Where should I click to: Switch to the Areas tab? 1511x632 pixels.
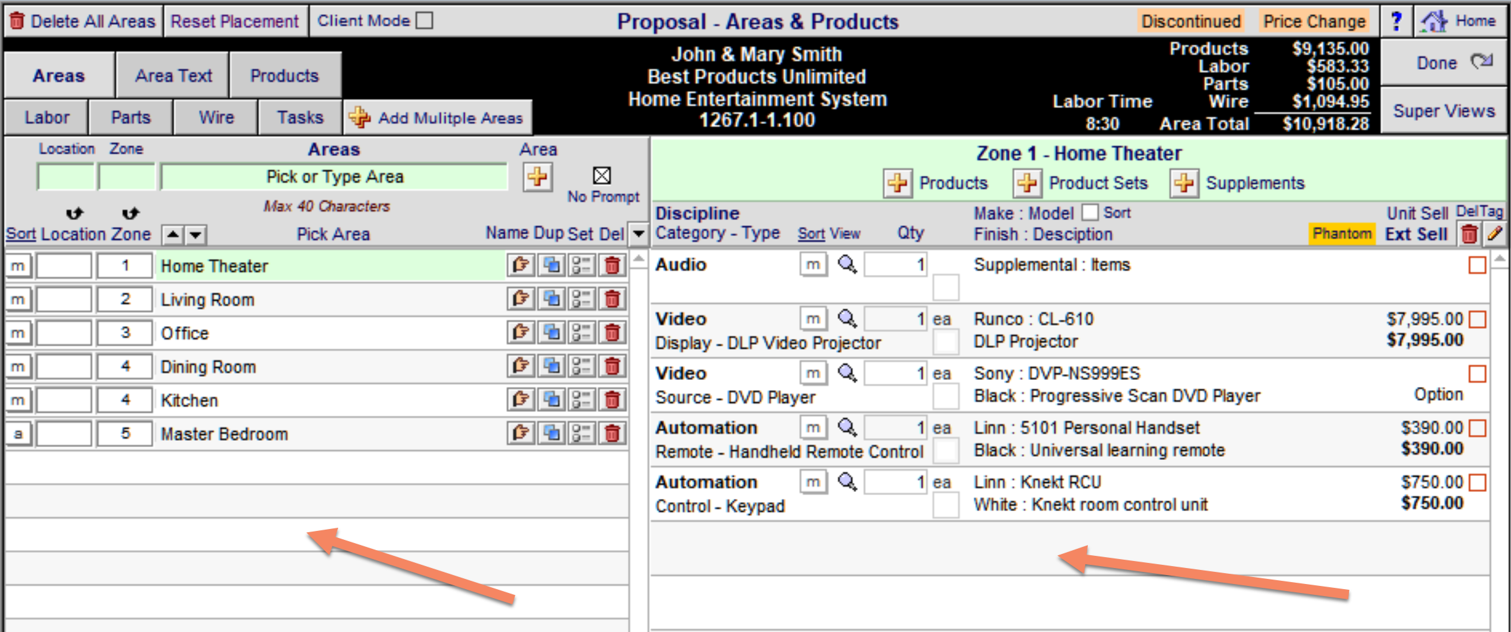59,75
